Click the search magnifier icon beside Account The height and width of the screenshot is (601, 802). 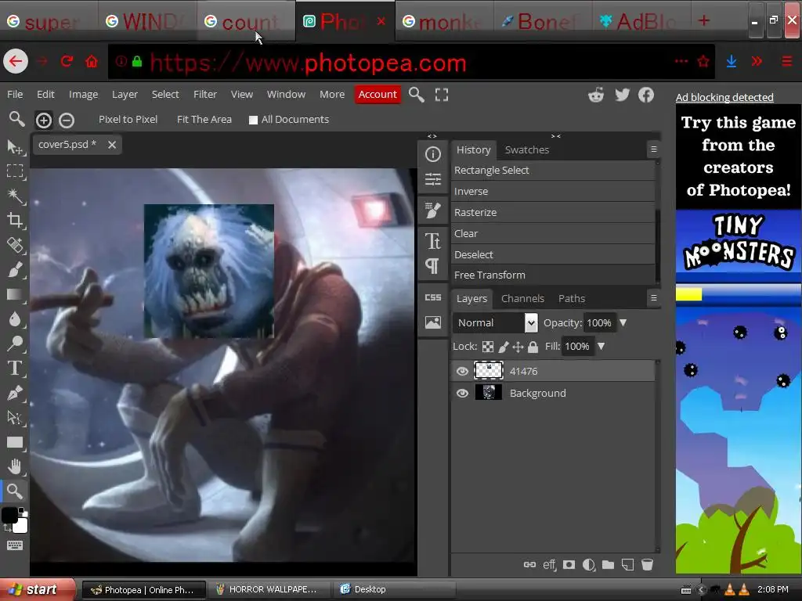coord(417,95)
